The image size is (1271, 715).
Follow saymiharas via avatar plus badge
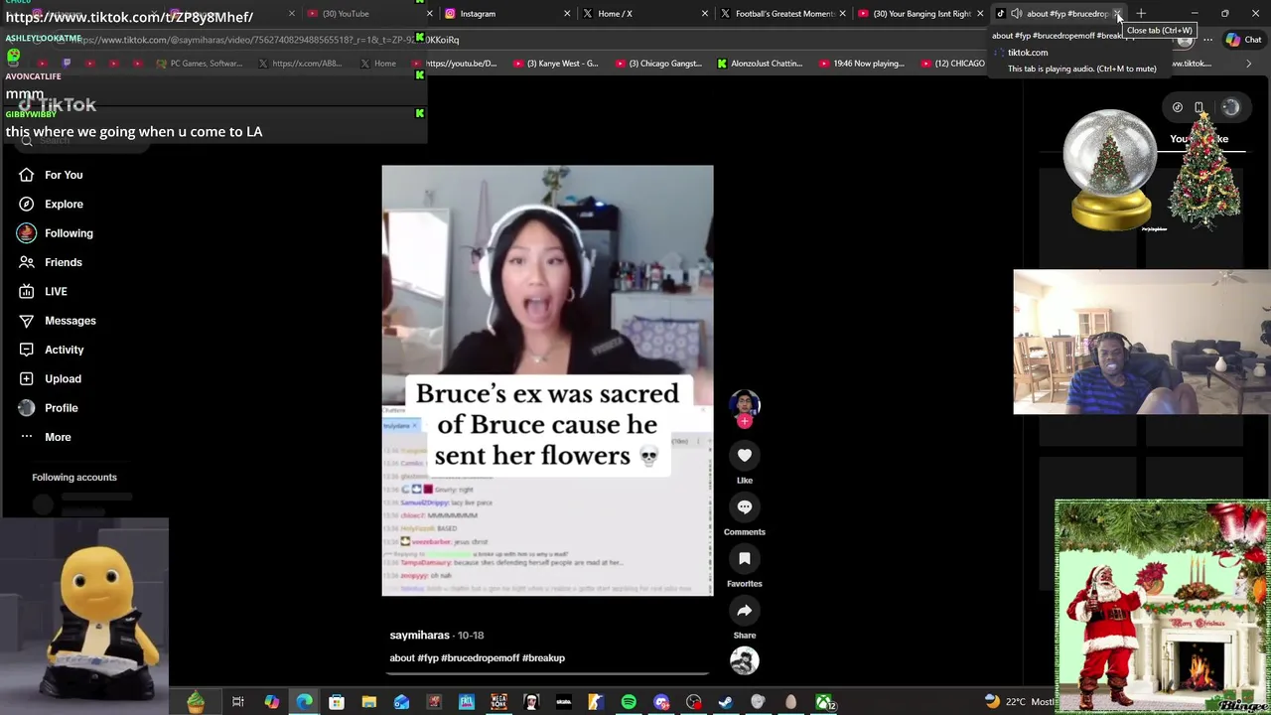tap(745, 421)
